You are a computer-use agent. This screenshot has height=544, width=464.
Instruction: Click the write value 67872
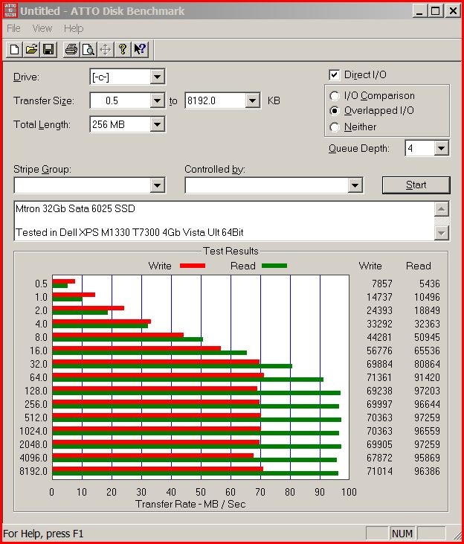(x=379, y=458)
